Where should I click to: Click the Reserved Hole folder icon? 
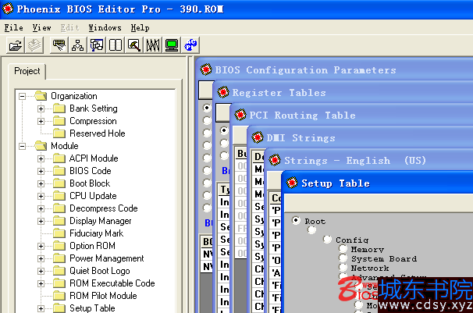click(x=59, y=133)
